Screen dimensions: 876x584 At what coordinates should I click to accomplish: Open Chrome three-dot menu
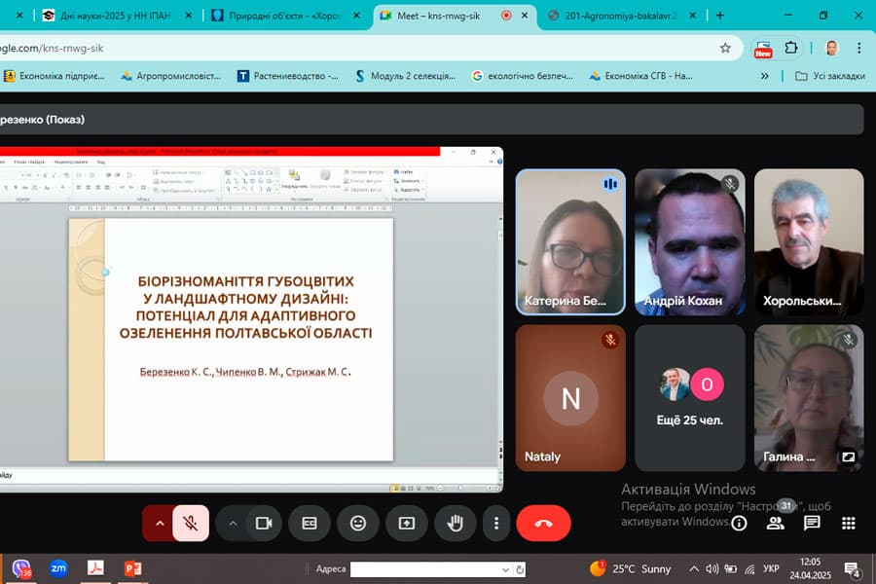pyautogui.click(x=859, y=48)
